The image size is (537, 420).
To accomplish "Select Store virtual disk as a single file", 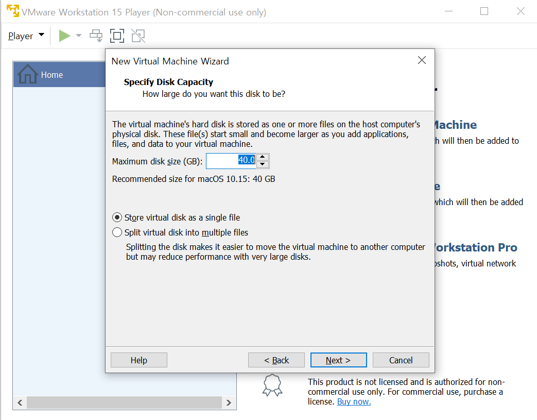I will (x=117, y=217).
